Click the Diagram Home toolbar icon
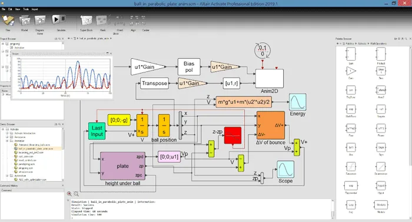Screen dimensions: 412x222 (x=40, y=21)
